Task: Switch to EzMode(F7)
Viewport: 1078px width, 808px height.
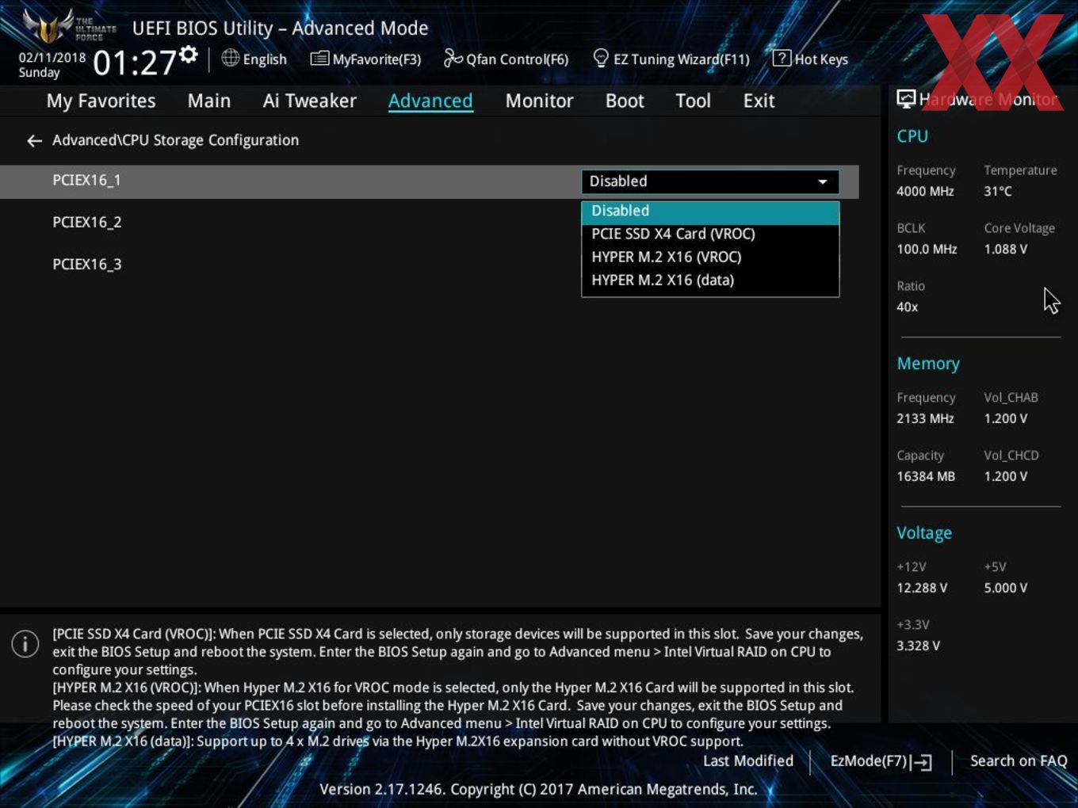Action: tap(881, 761)
